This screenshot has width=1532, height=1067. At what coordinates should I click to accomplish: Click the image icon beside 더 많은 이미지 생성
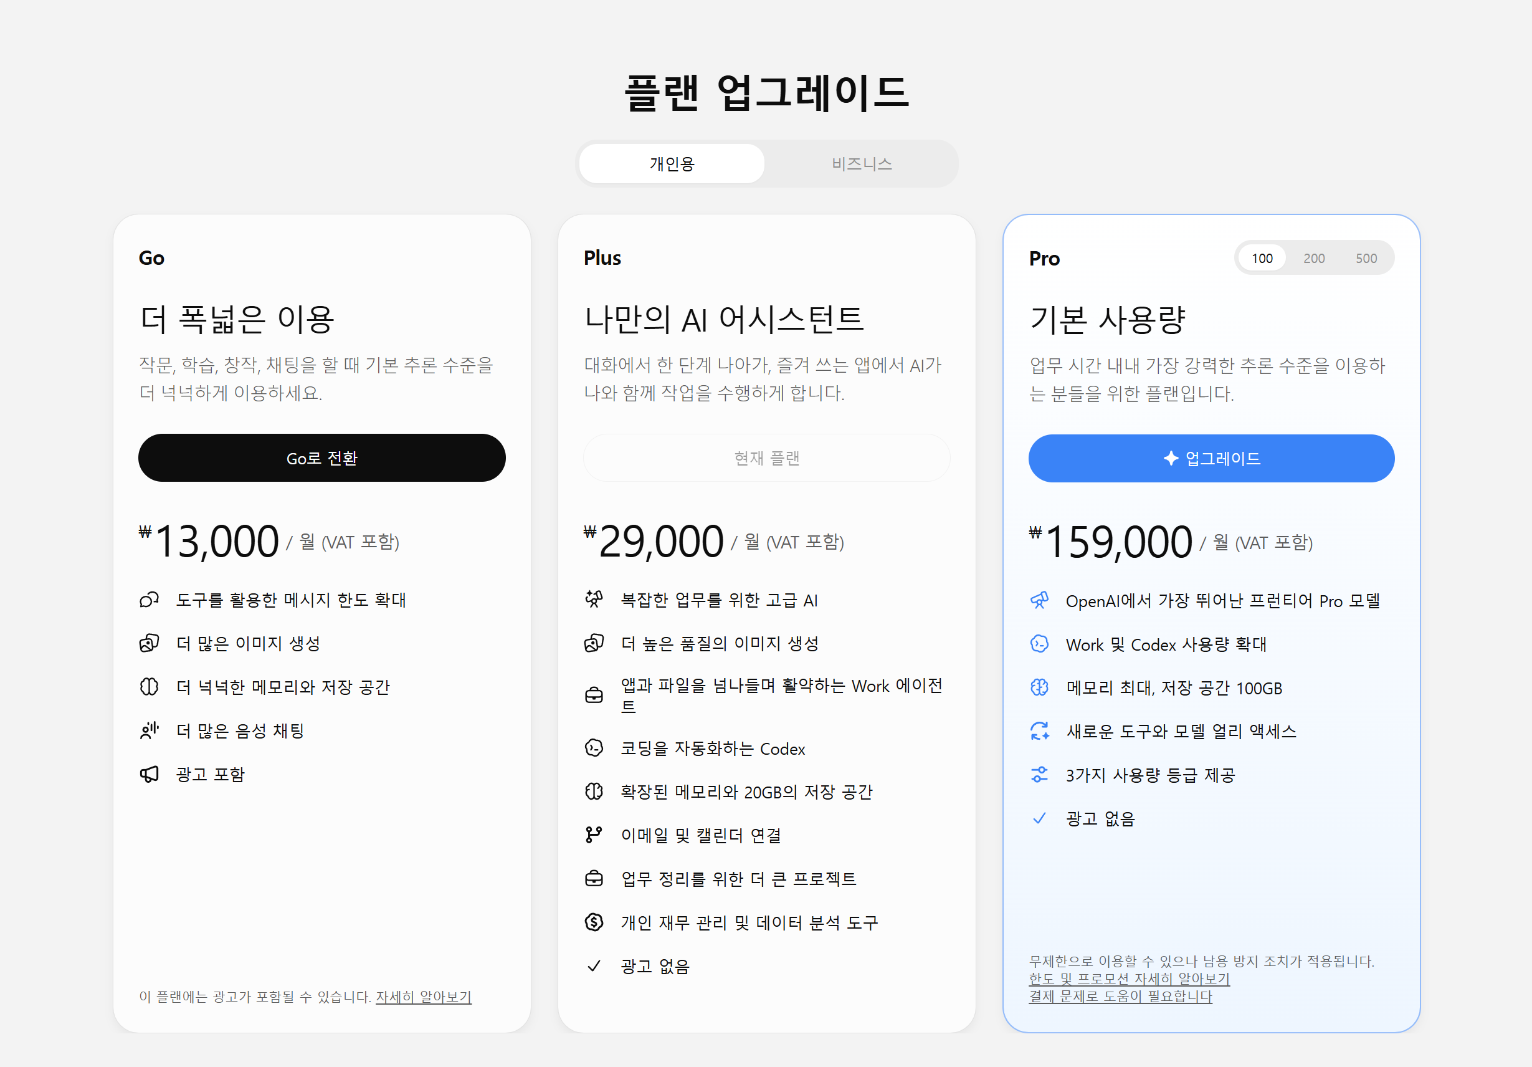click(x=149, y=643)
